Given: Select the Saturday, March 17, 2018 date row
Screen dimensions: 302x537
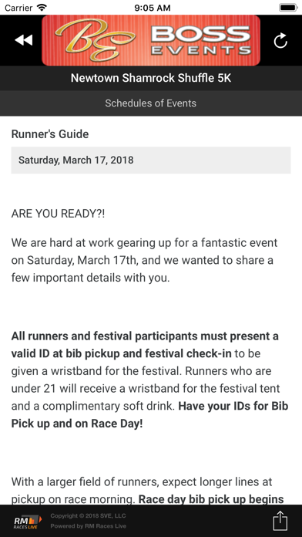Looking at the screenshot, I should (x=151, y=160).
